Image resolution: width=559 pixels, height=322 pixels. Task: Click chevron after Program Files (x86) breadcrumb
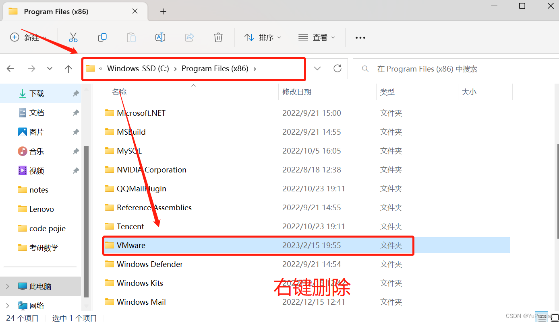pyautogui.click(x=255, y=69)
